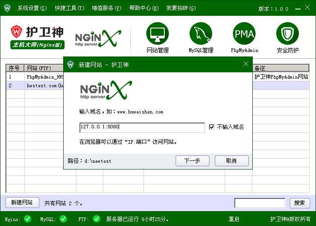Click row number 1 in the 序号 column
The image size is (316, 226).
[x=10, y=77]
